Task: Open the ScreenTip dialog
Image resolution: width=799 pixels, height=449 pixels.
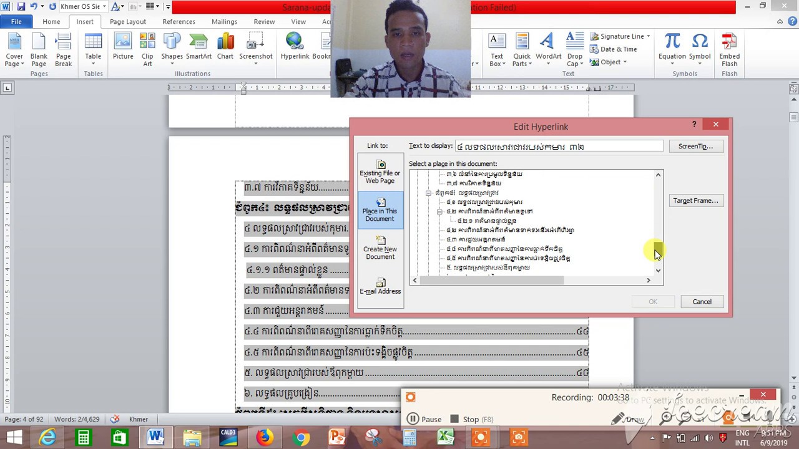Action: 695,147
